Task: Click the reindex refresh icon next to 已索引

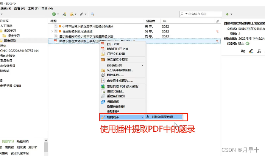Action: (248, 43)
